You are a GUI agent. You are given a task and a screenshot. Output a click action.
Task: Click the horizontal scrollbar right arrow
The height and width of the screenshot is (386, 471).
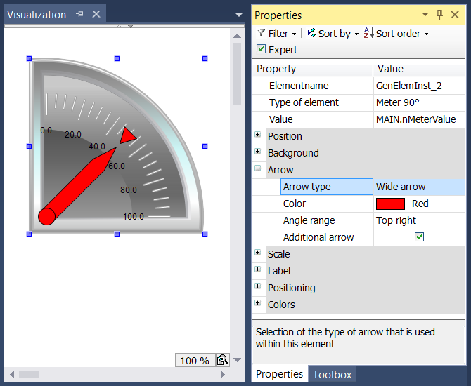coord(223,374)
